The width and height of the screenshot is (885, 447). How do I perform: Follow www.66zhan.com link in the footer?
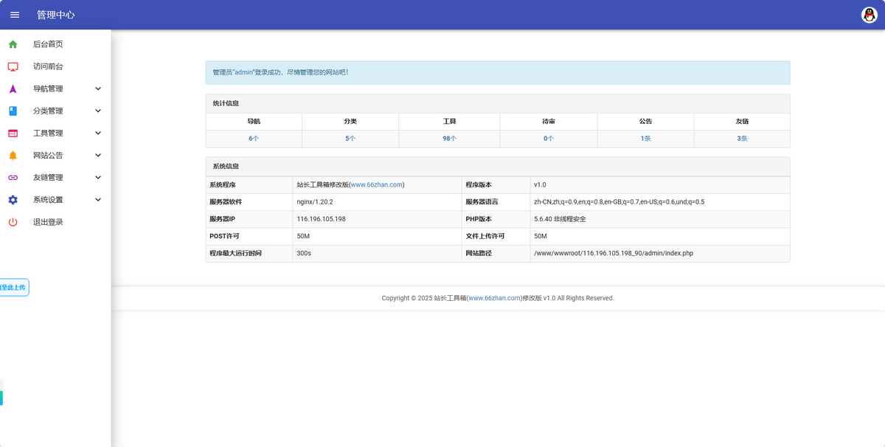[x=494, y=298]
